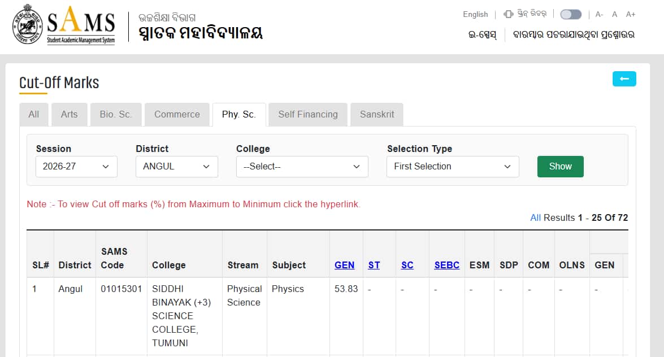Viewport: 664px width, 357px height.
Task: Open the Selection Type dropdown
Action: (453, 167)
